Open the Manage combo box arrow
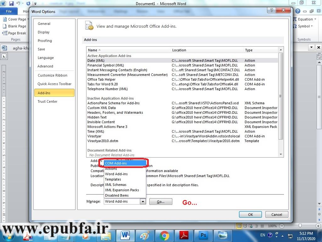The width and height of the screenshot is (322, 242). (x=143, y=201)
